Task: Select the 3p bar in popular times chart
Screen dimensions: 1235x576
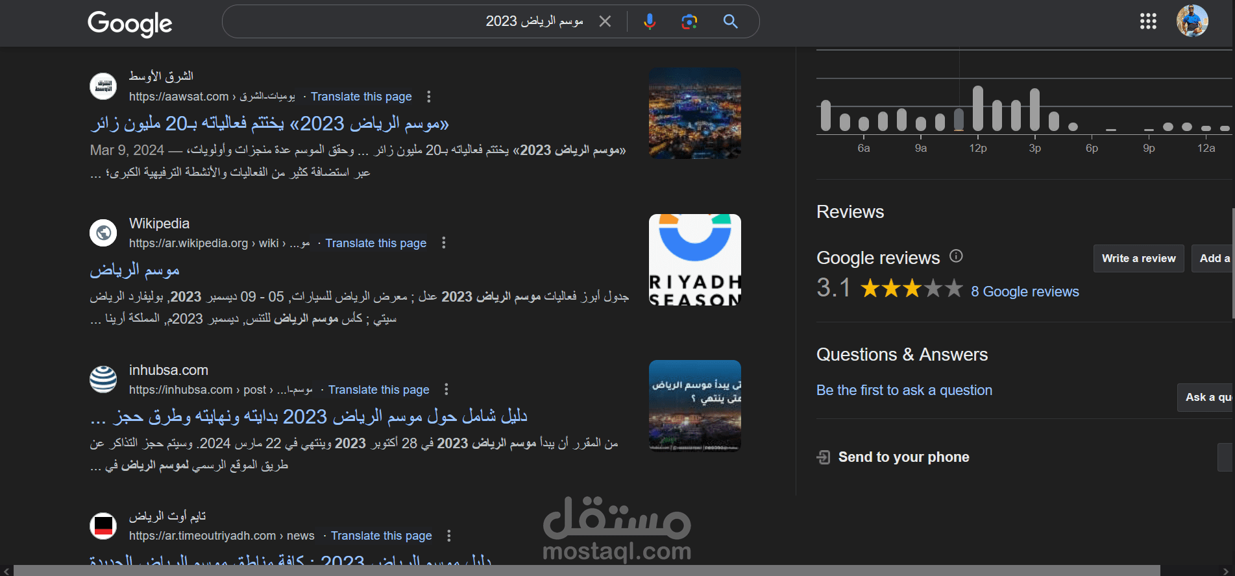Action: click(x=1035, y=110)
